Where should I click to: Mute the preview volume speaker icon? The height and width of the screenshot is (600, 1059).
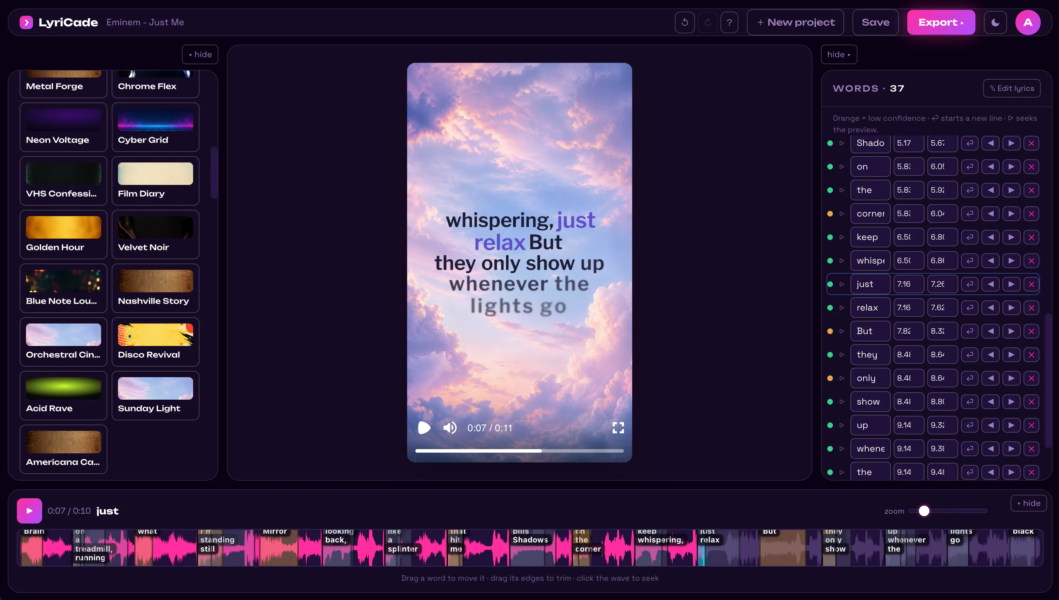[450, 428]
